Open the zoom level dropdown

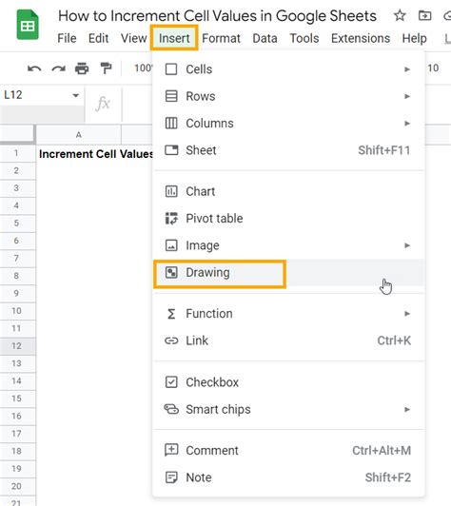pyautogui.click(x=143, y=68)
